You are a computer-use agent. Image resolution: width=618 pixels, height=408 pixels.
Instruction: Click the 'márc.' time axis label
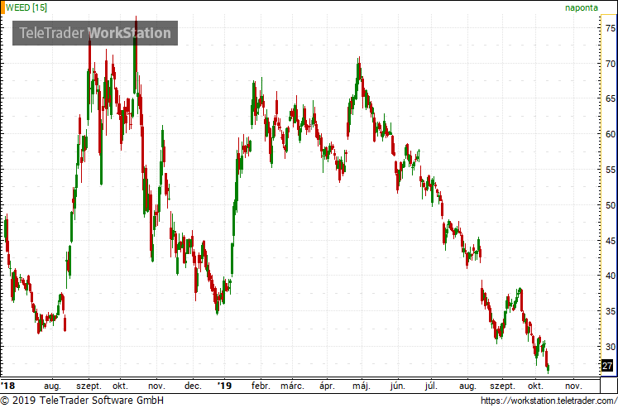click(292, 386)
